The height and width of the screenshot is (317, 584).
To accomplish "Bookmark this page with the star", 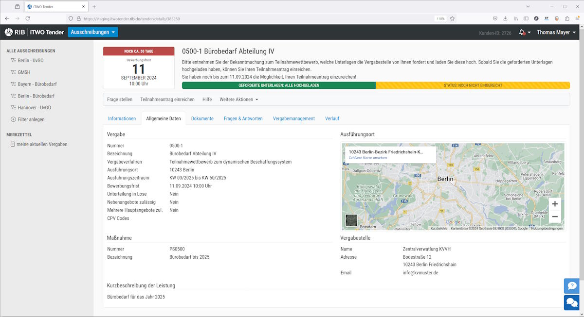I will (452, 18).
